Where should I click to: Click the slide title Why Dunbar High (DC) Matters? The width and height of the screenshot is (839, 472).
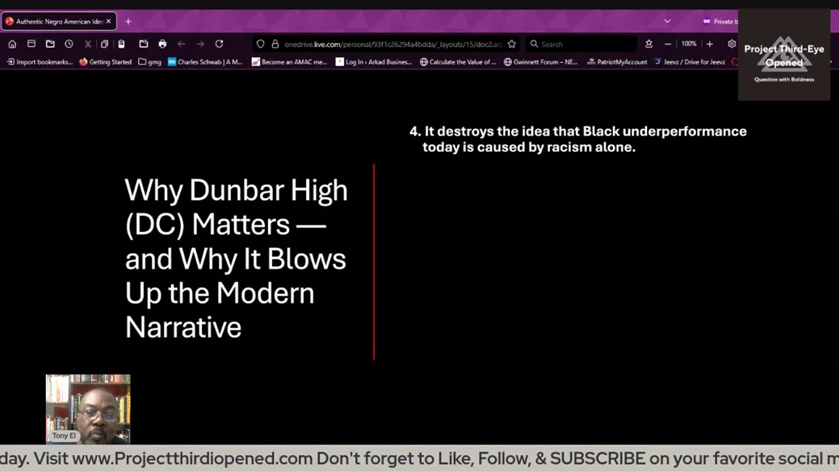tap(236, 258)
